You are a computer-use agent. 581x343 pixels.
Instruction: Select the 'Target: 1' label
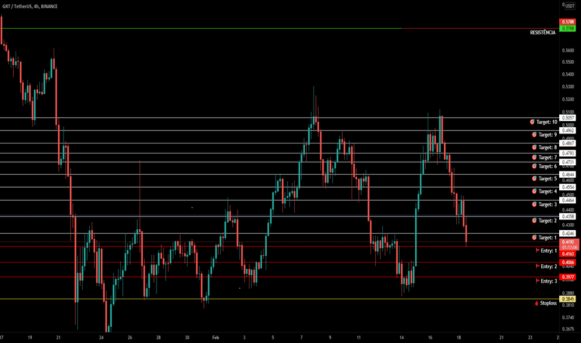[548, 238]
